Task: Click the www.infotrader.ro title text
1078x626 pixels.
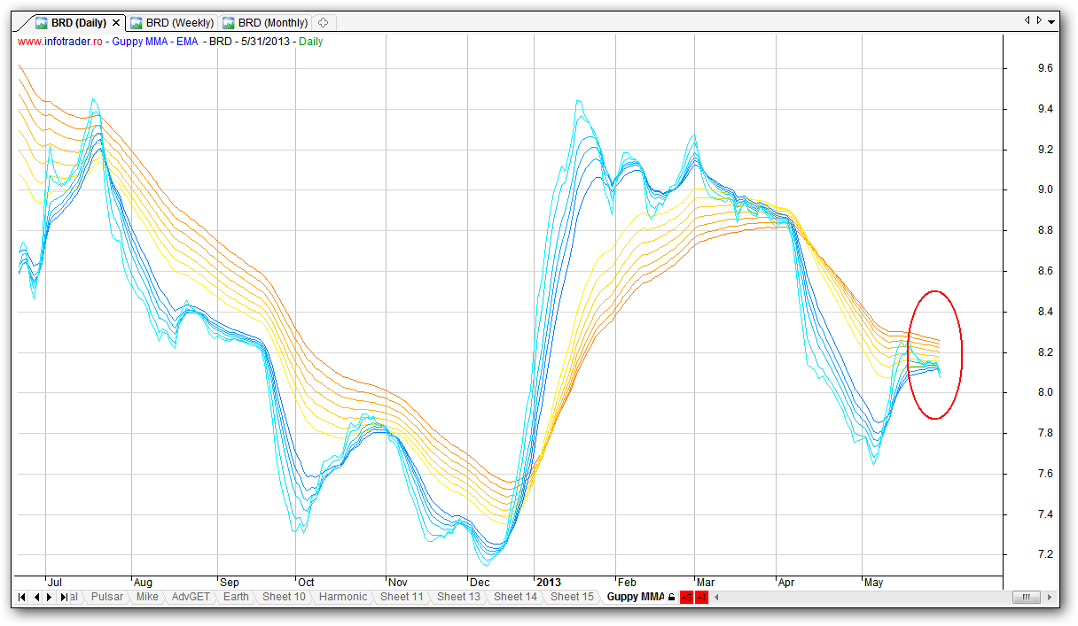Action: click(x=59, y=41)
